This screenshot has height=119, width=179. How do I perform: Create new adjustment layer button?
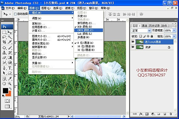click(x=153, y=114)
